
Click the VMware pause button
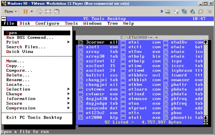click(25, 12)
